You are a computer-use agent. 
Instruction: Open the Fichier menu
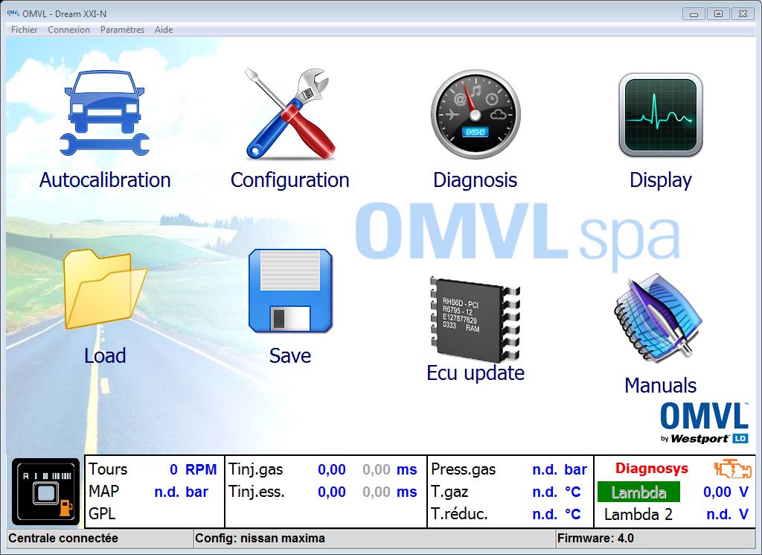(x=25, y=30)
